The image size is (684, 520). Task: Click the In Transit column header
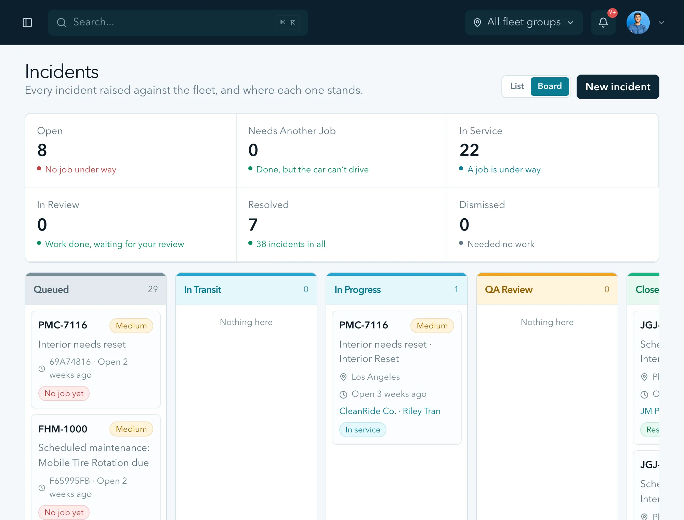[x=246, y=289]
